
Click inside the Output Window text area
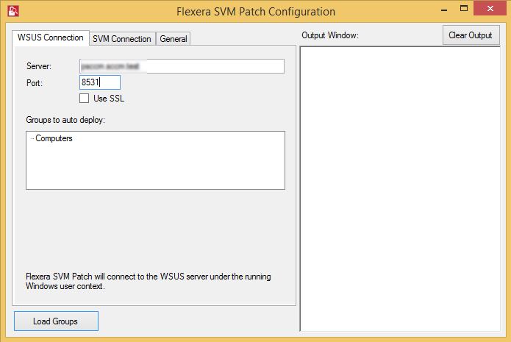400,189
